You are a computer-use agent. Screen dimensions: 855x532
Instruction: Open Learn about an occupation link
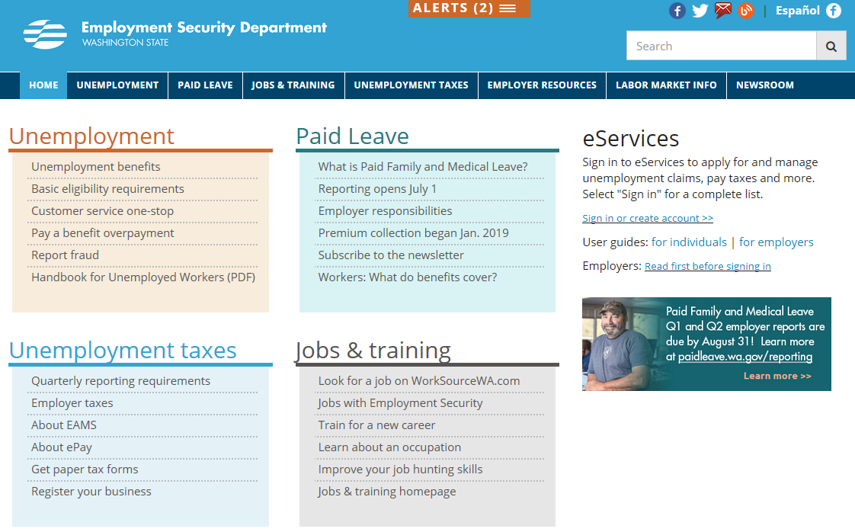click(x=389, y=447)
